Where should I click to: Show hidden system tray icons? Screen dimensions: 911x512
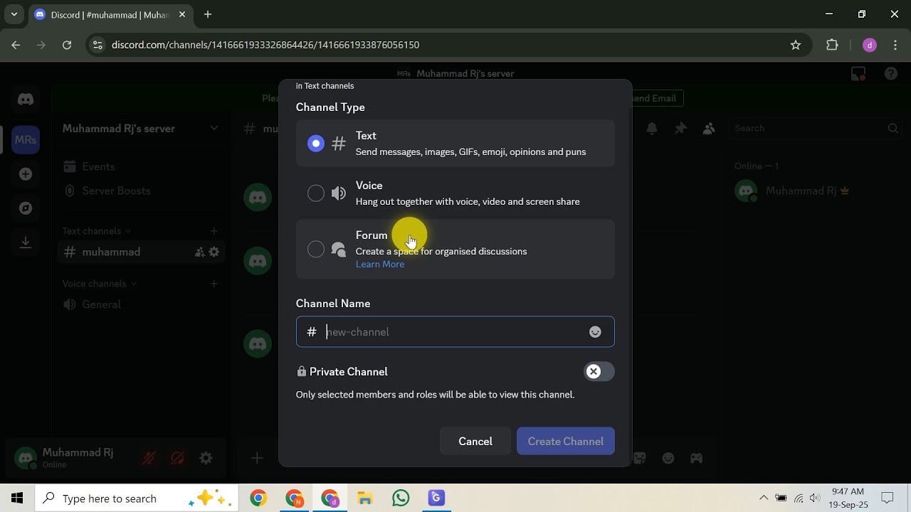pos(763,498)
